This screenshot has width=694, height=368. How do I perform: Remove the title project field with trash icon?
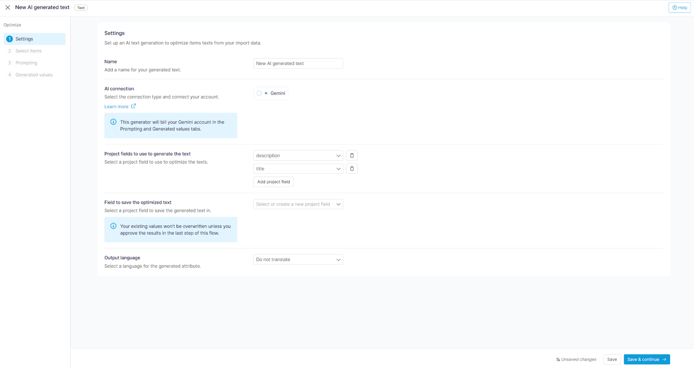pos(352,169)
